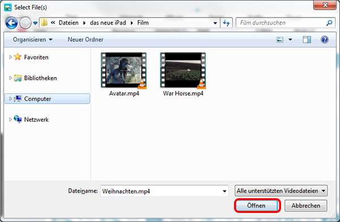Click the War Horse.mp4 file name
Viewport: 340px width, 222px height.
[183, 93]
